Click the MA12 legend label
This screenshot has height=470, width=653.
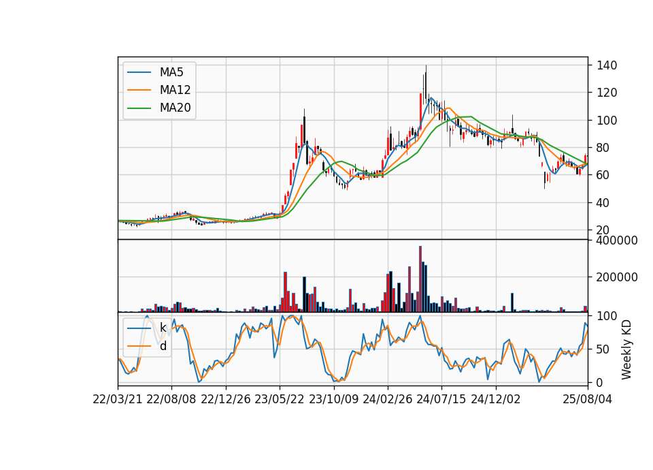click(x=175, y=90)
